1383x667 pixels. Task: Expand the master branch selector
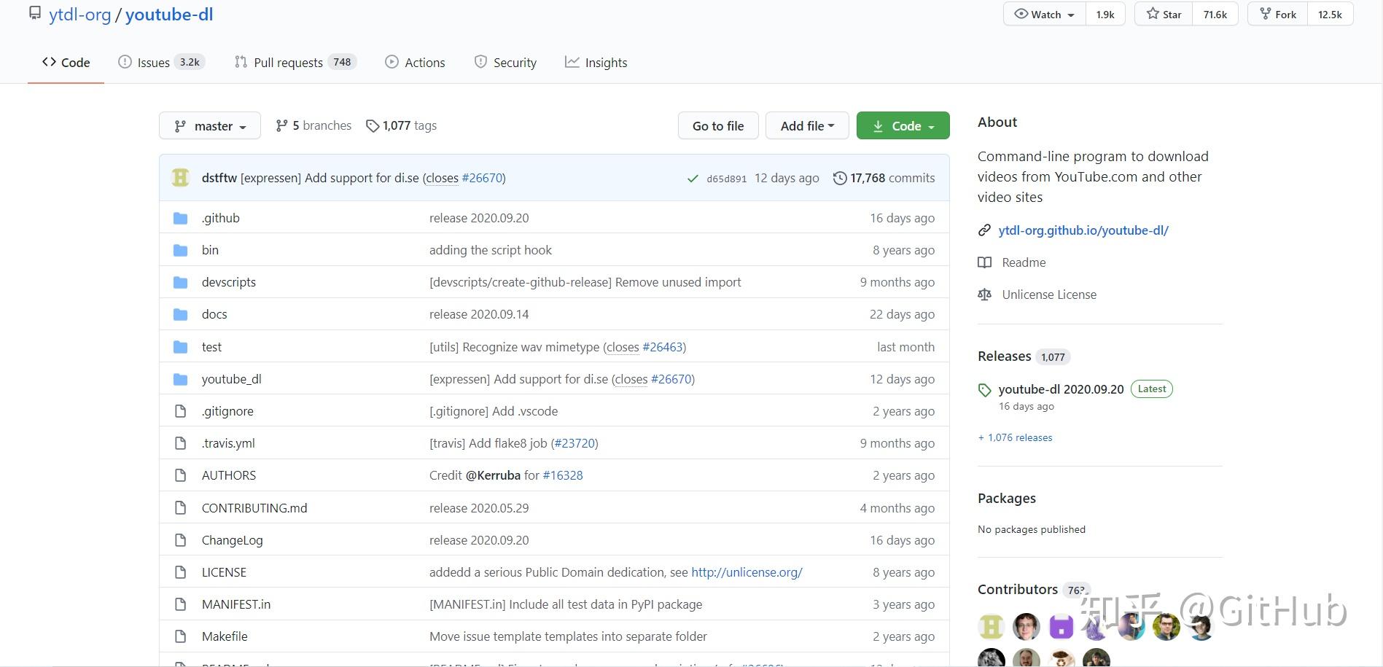click(209, 125)
